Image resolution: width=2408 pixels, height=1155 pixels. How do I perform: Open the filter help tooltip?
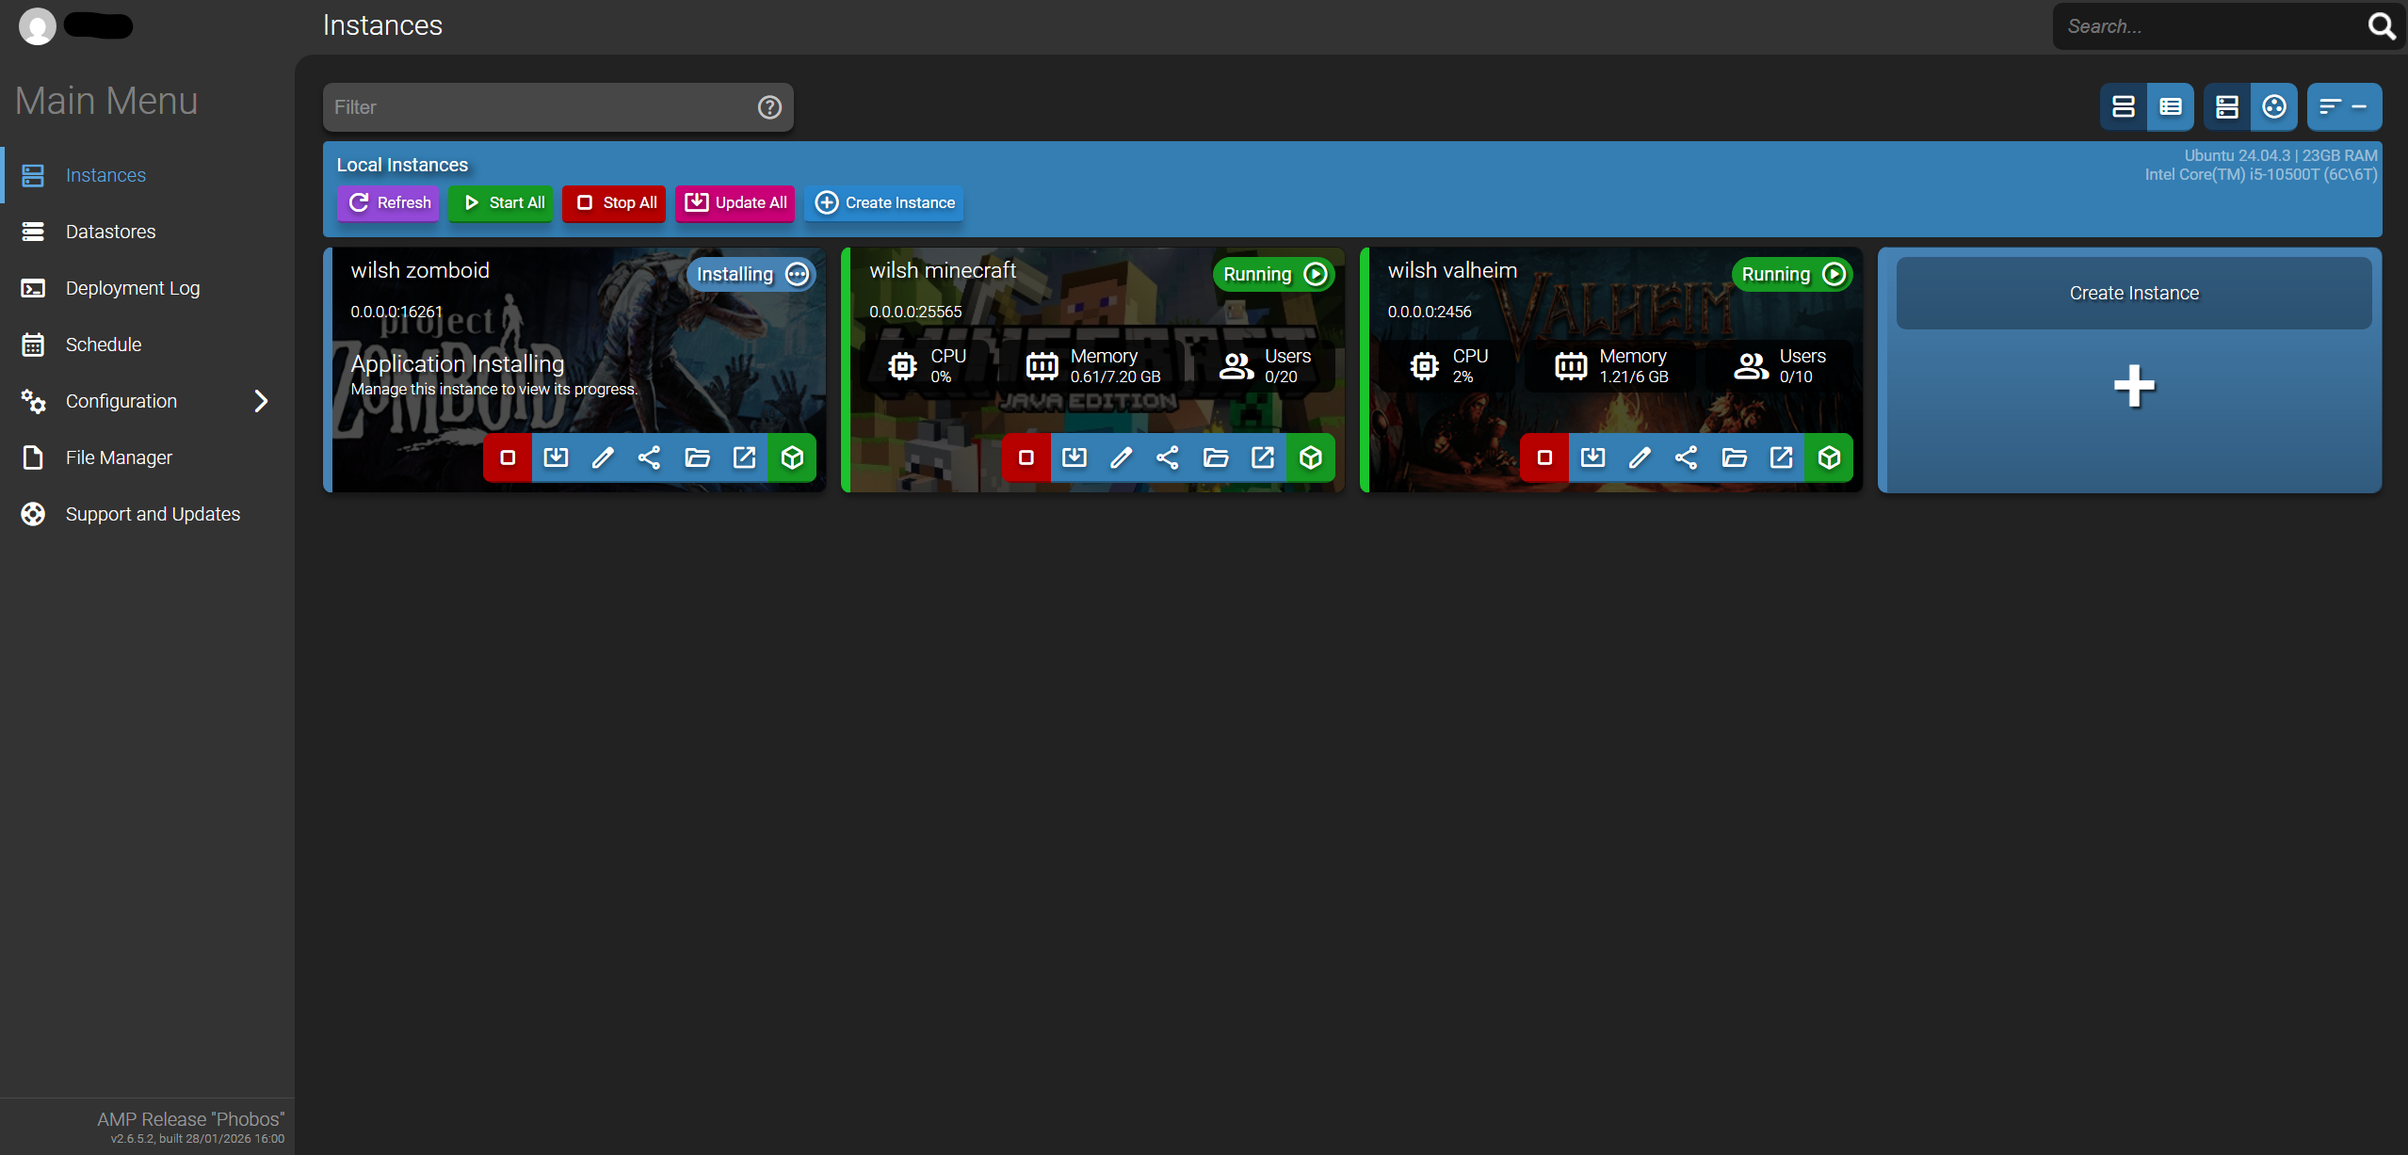pos(769,106)
